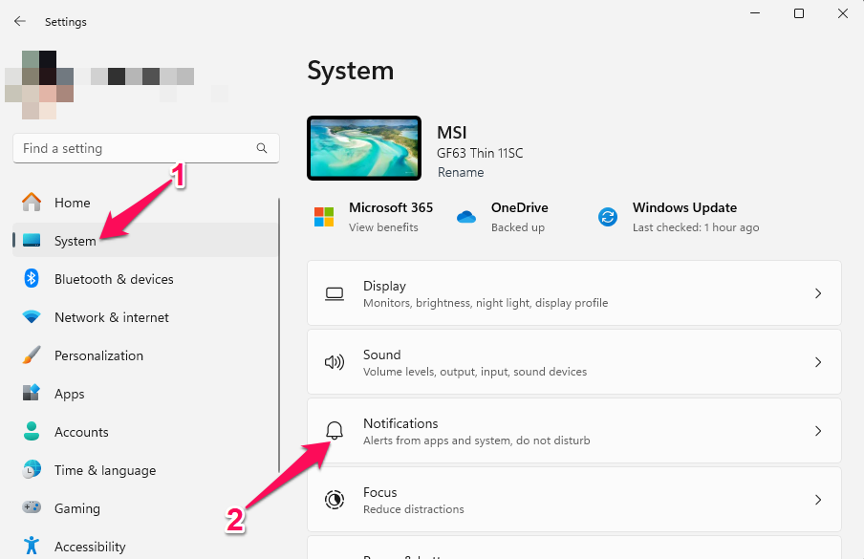
Task: Click the Personalization paintbrush icon
Action: click(32, 355)
